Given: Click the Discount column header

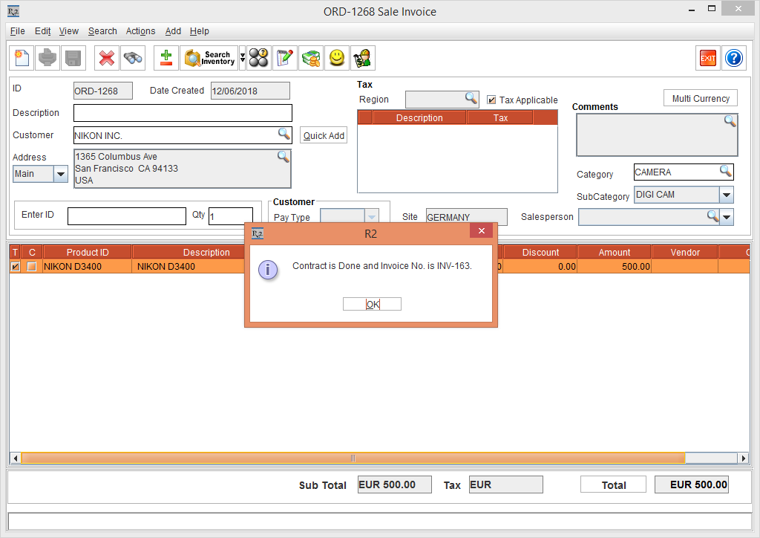Looking at the screenshot, I should click(540, 252).
